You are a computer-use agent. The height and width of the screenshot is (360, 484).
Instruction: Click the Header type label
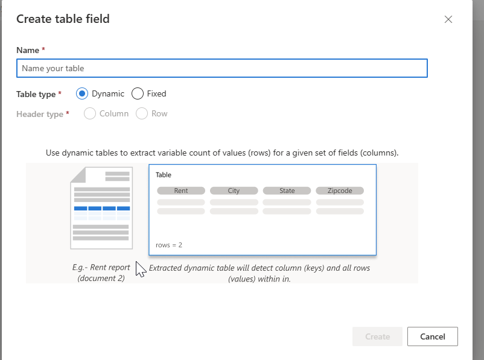40,113
